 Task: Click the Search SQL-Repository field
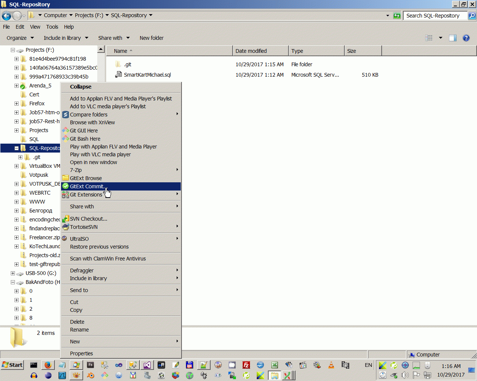(x=435, y=16)
